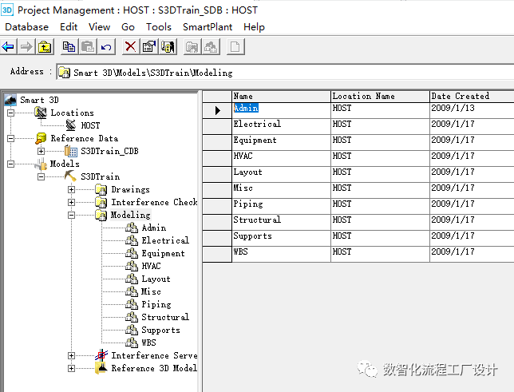Click the row selector for Admin row

(x=217, y=110)
